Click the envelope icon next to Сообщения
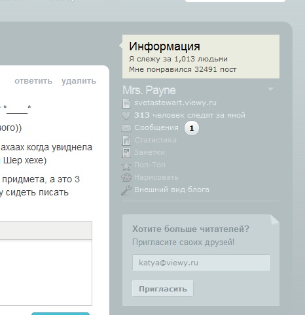The height and width of the screenshot is (315, 305). (x=126, y=128)
